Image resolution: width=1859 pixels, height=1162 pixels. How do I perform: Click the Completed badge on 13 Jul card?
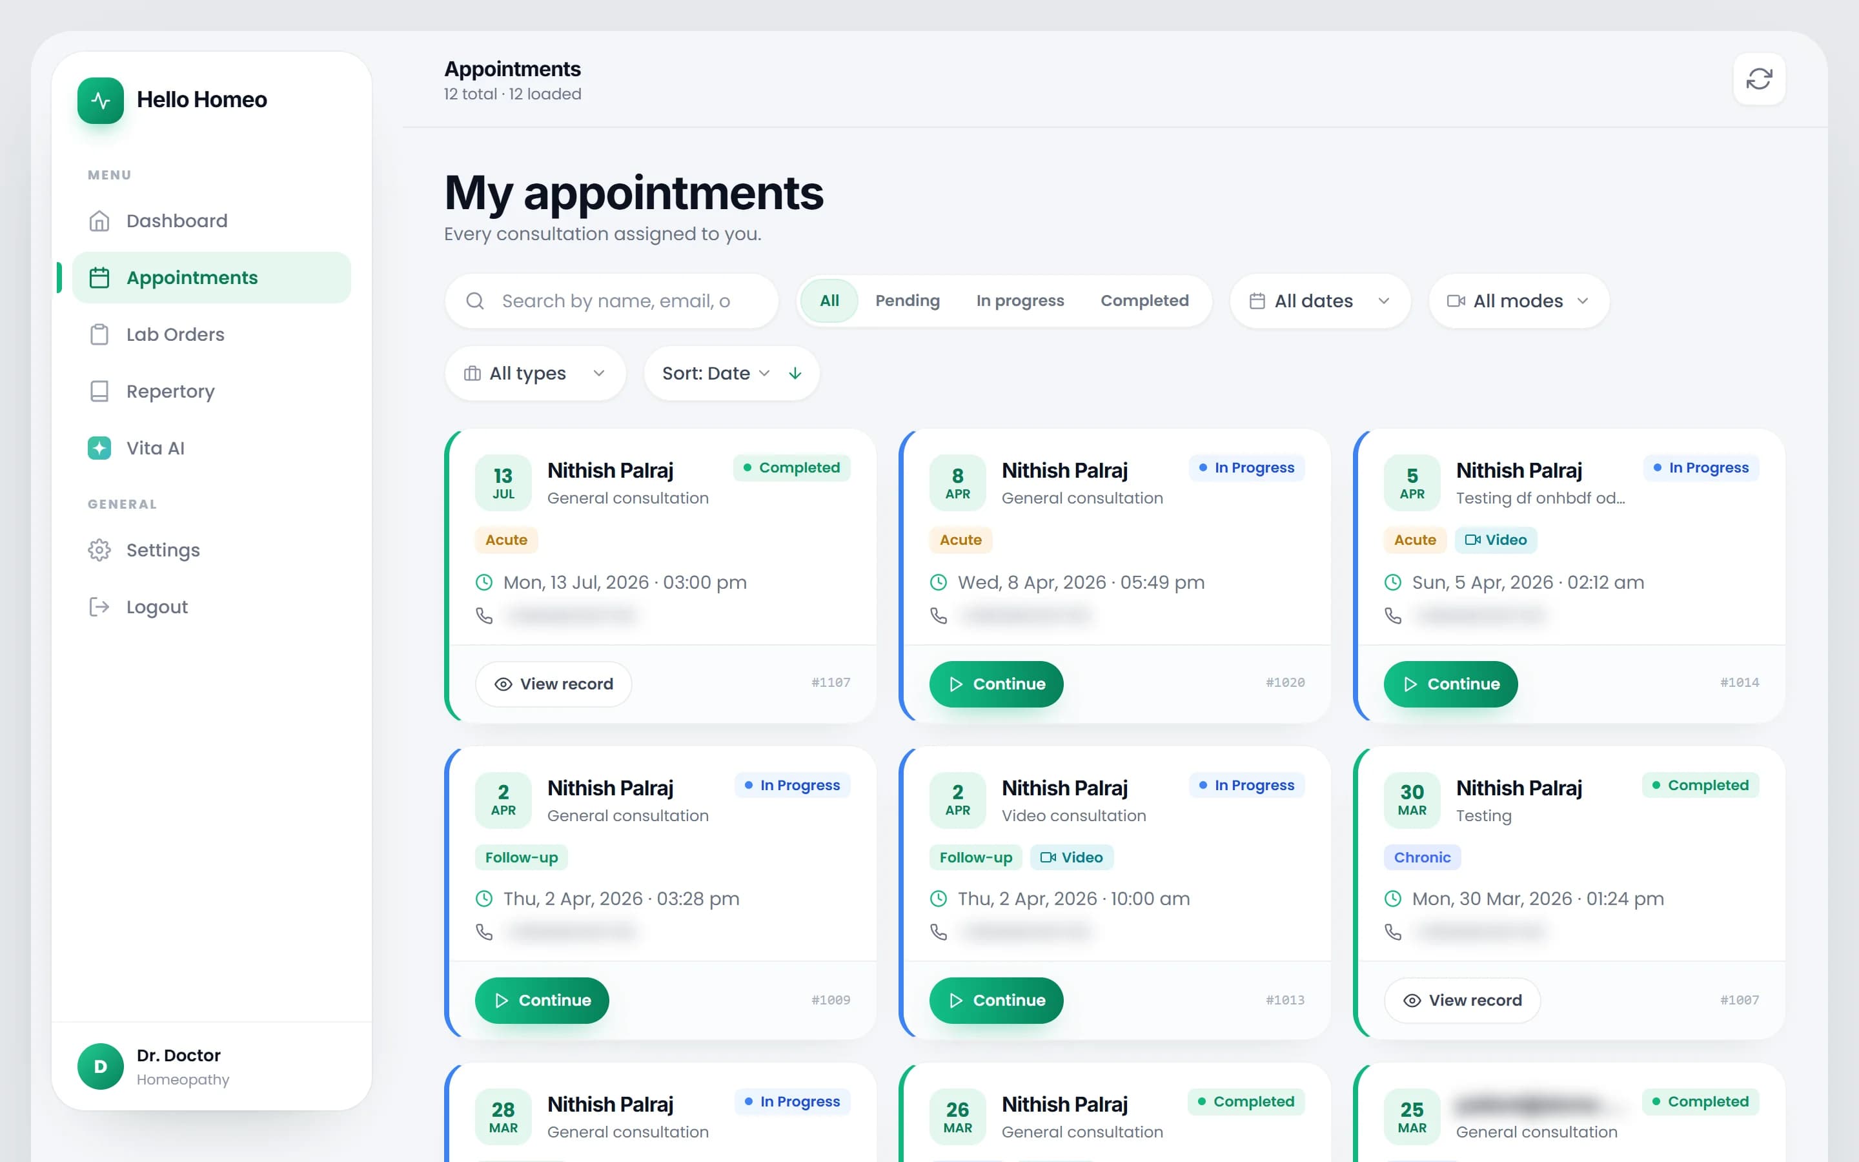click(x=792, y=468)
